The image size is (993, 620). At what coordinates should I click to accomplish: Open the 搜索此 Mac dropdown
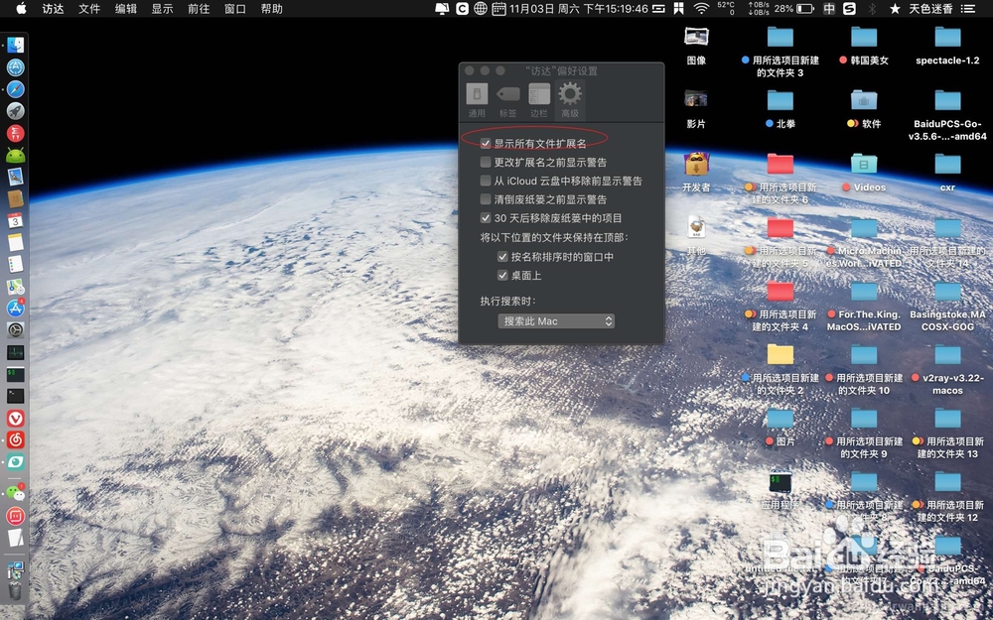[x=555, y=320]
